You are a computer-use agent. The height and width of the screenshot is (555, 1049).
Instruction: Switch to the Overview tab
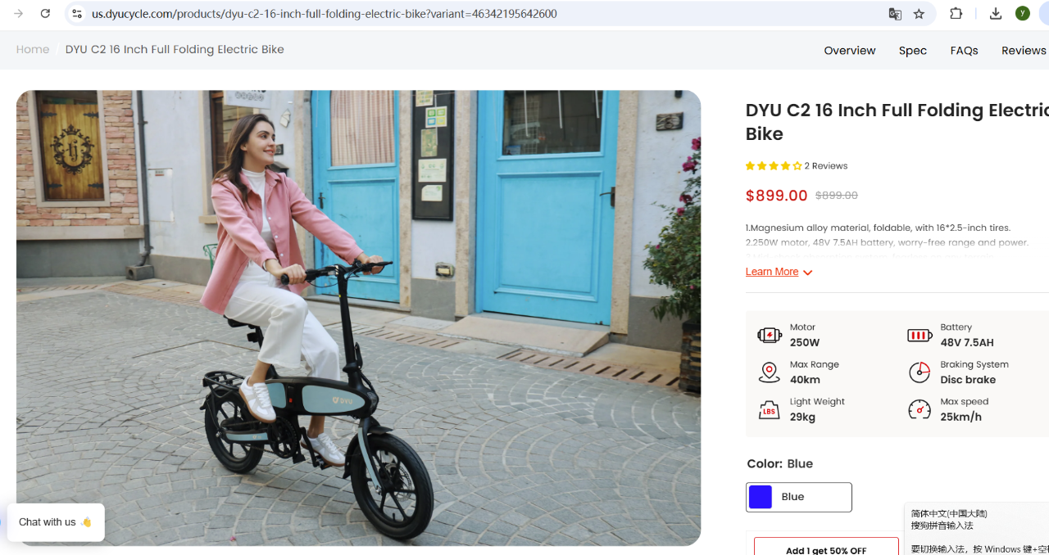[850, 50]
